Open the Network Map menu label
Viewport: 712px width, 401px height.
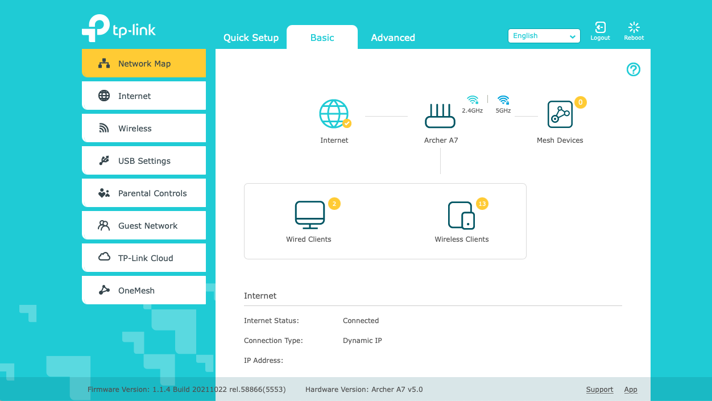click(x=144, y=64)
